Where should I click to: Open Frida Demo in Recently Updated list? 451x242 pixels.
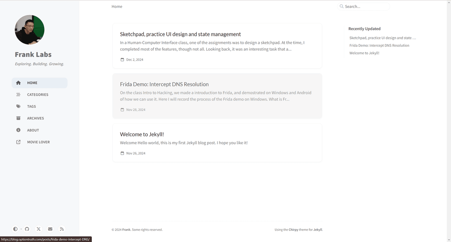[379, 46]
